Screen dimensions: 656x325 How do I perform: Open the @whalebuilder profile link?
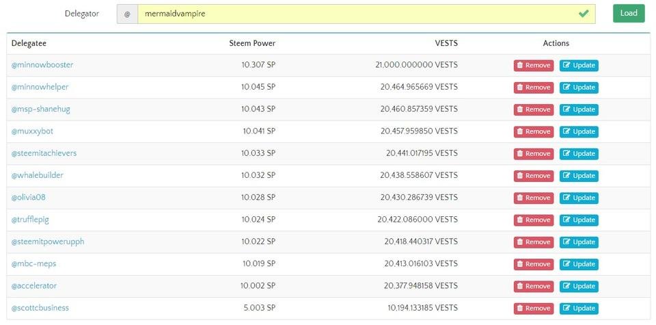click(37, 175)
